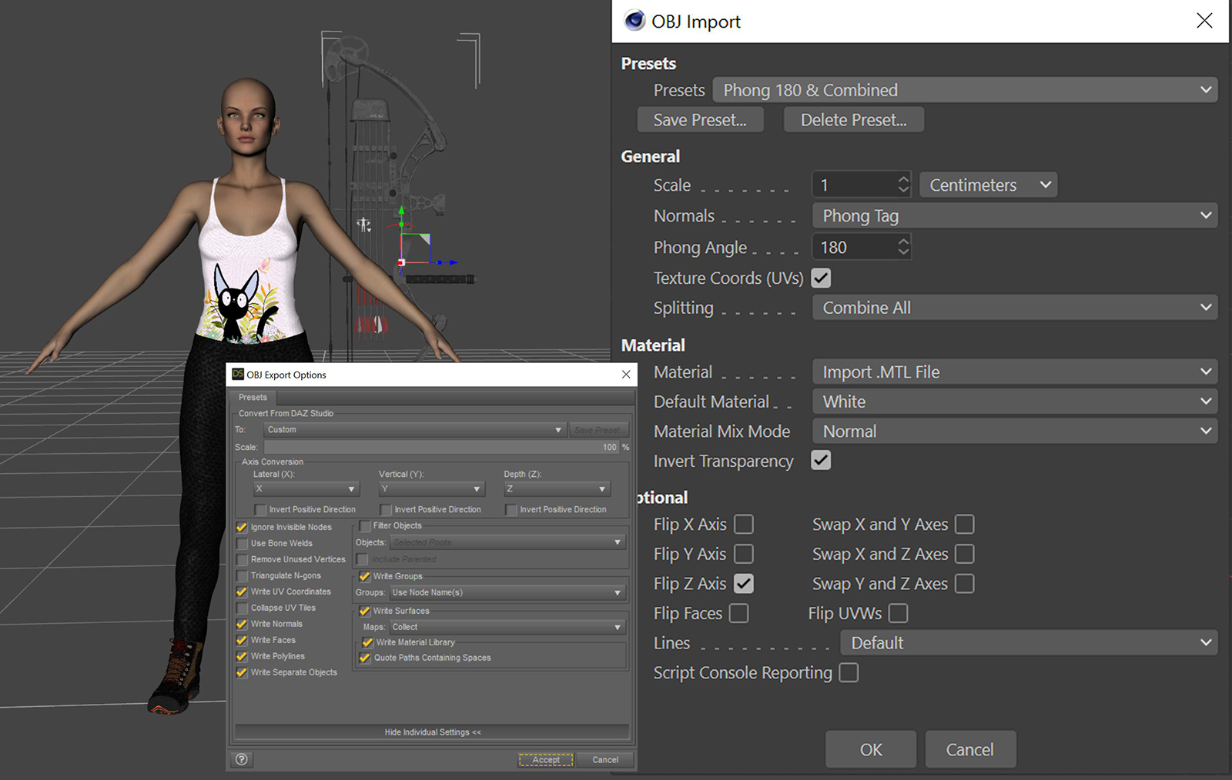
Task: Click the DAZ Studio icon in OBJ Export Options title
Action: click(238, 375)
